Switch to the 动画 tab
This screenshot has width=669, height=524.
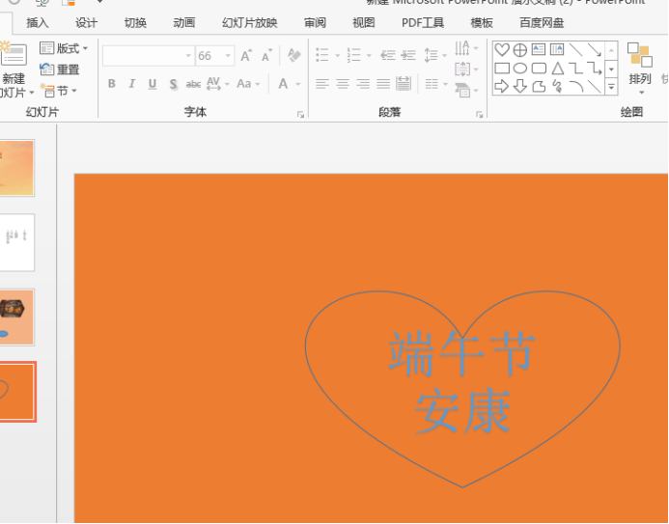[x=183, y=22]
